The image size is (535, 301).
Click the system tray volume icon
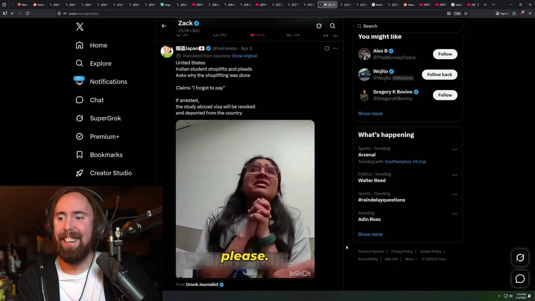[511, 296]
